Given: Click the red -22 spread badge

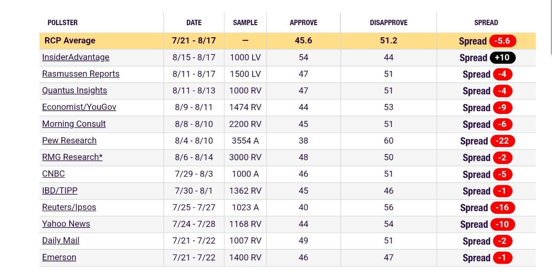Looking at the screenshot, I should coord(502,141).
